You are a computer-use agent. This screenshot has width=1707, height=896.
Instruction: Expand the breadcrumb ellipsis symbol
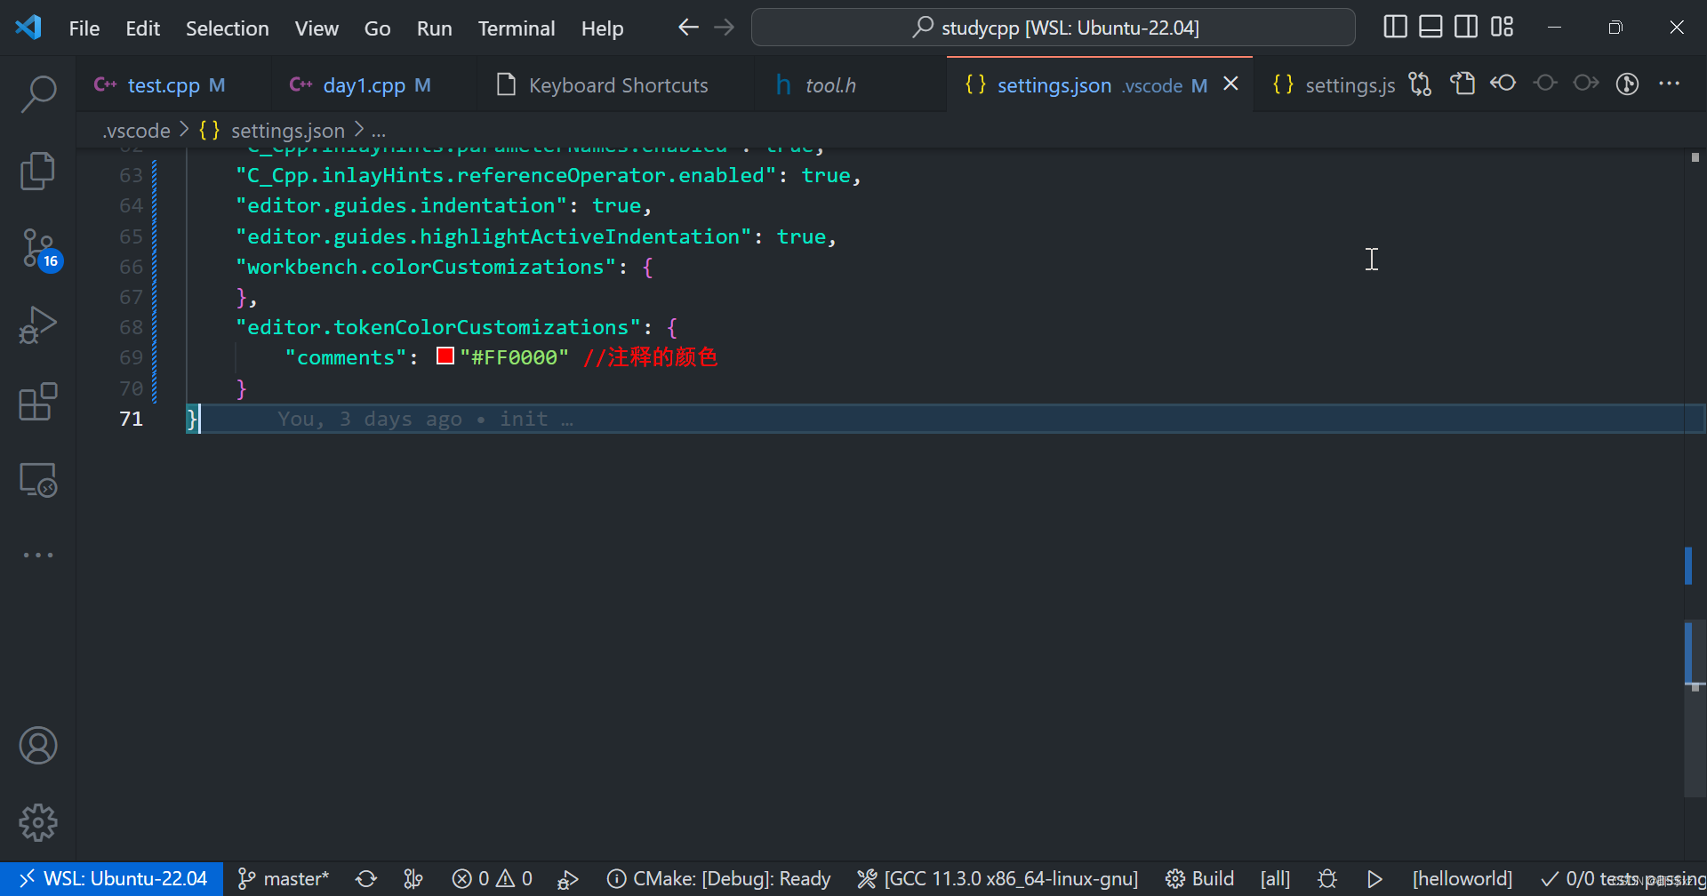[x=379, y=131]
